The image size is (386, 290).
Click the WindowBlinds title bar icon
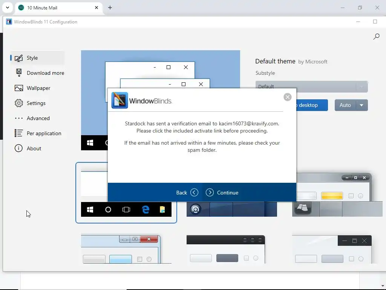9,22
